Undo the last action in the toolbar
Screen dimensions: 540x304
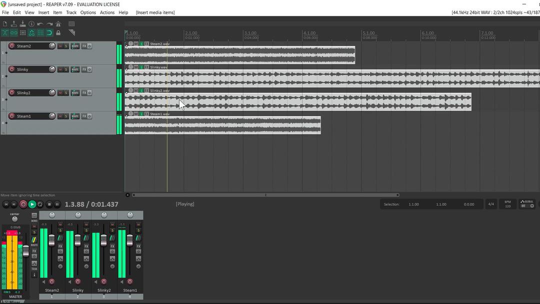click(x=40, y=23)
